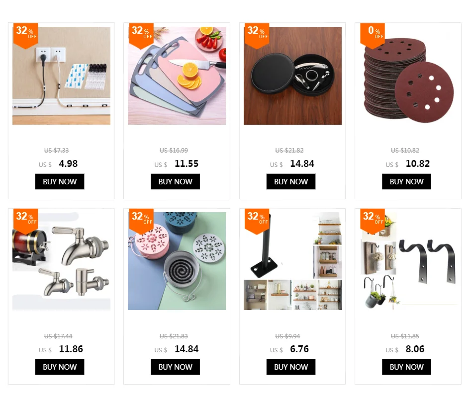The image size is (469, 396).
Task: Open the wine opener set product image
Action: 292,76
